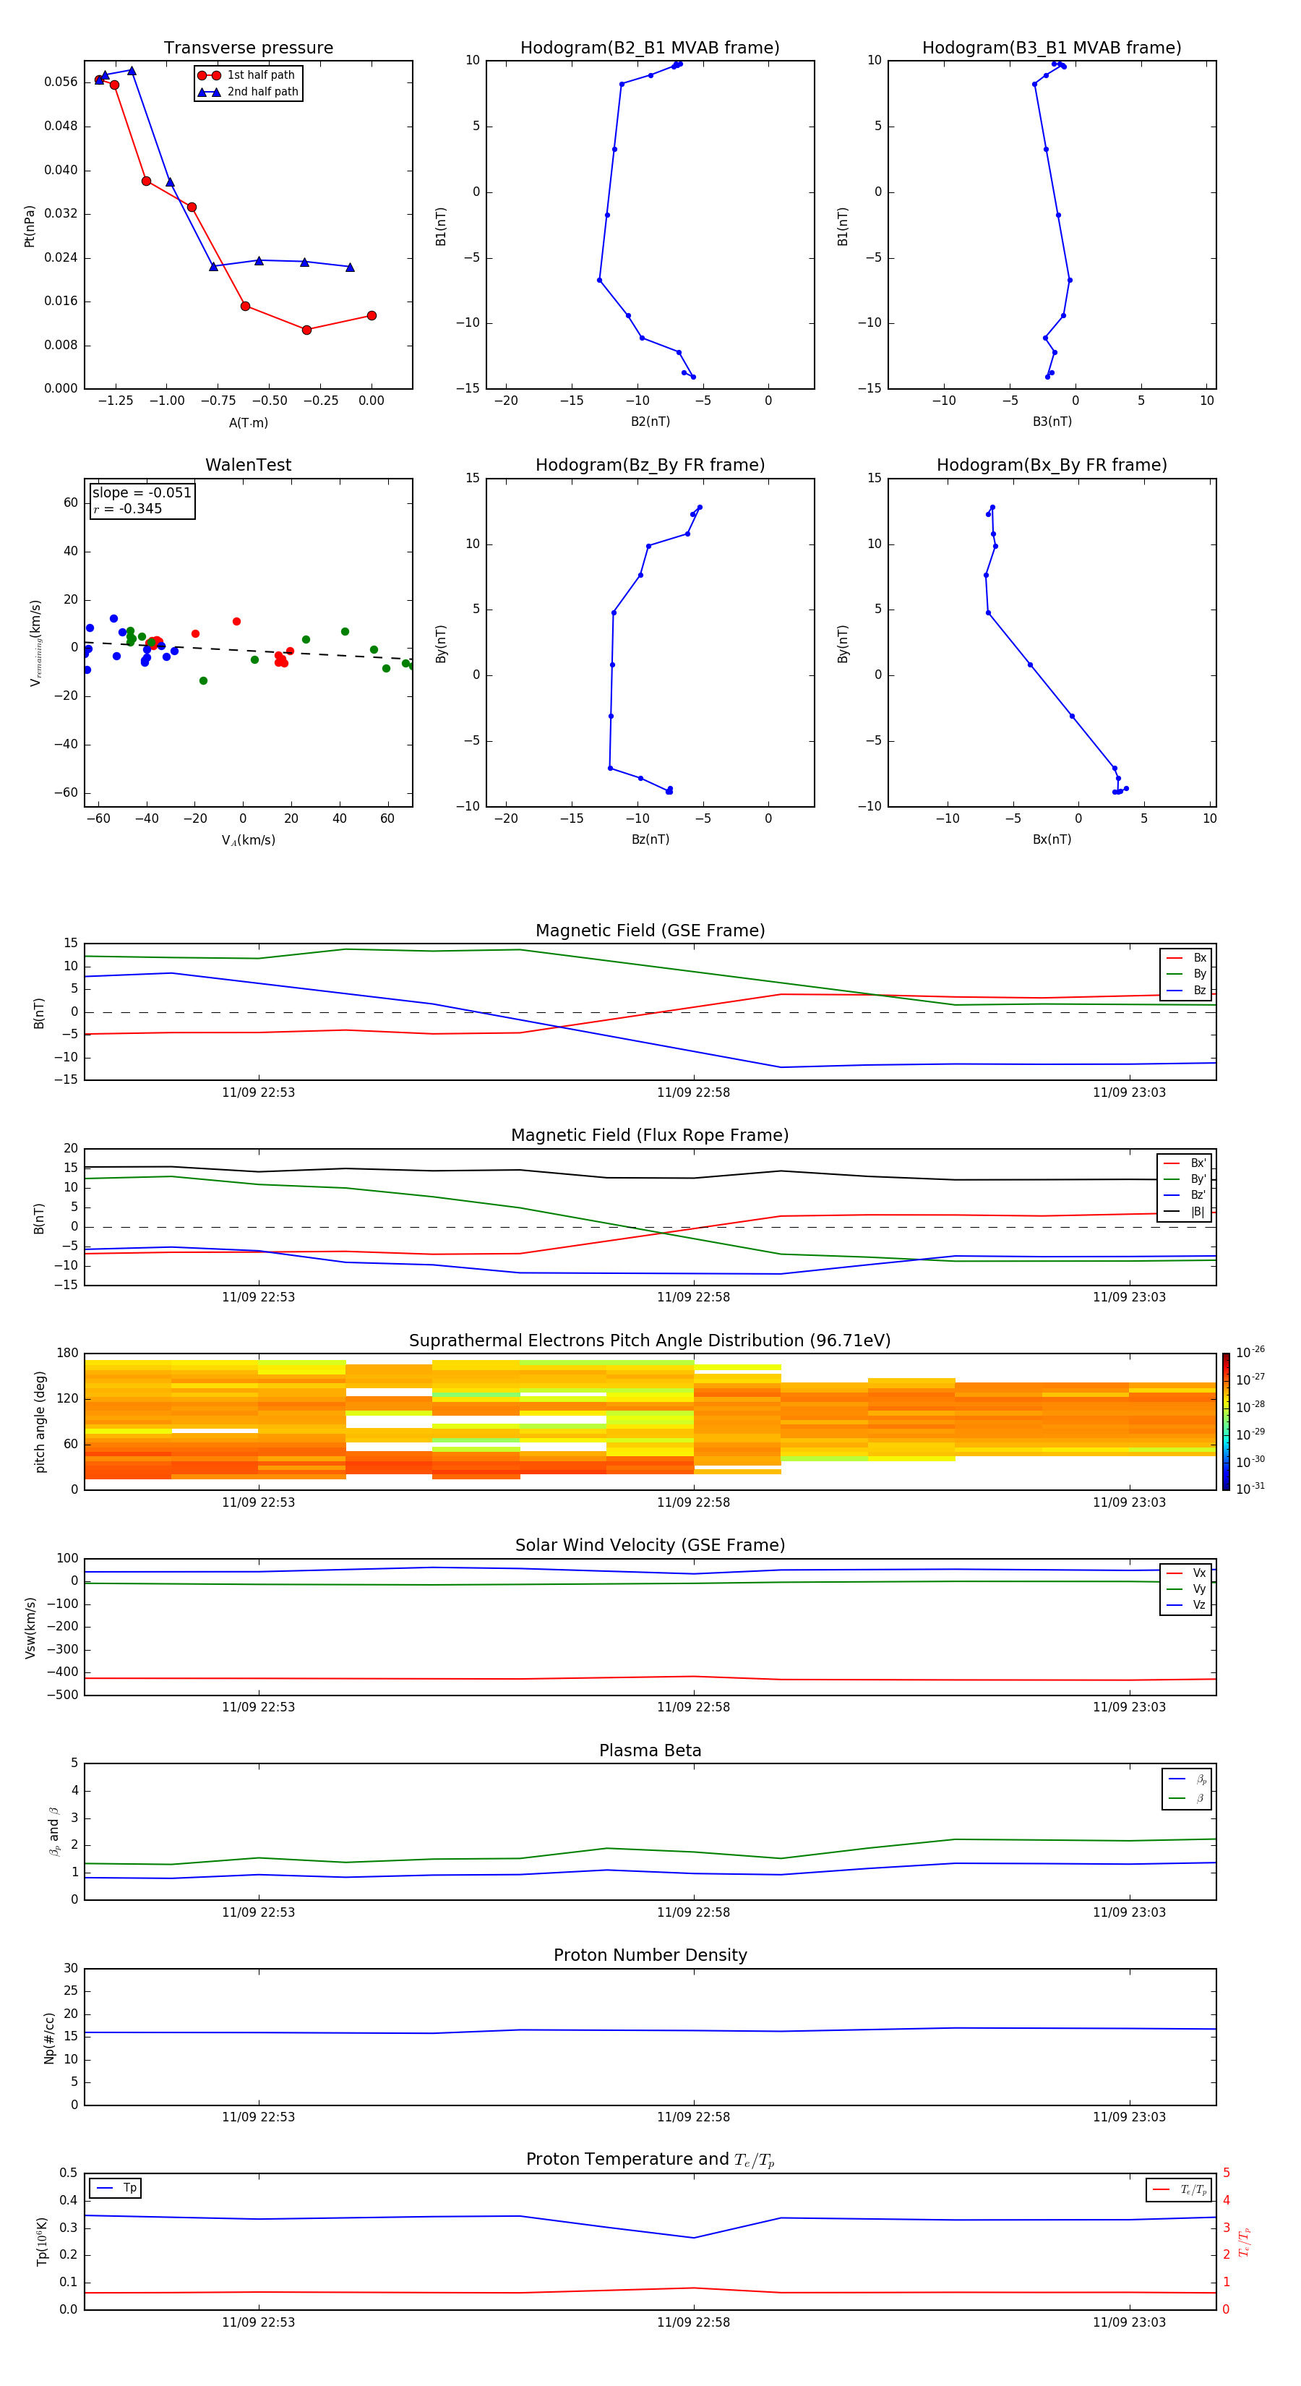Screen dimensions: 1301x2386
Task: Click '11/09 23:03' tick under Plasma Beta plot
Action: coord(1129,1912)
